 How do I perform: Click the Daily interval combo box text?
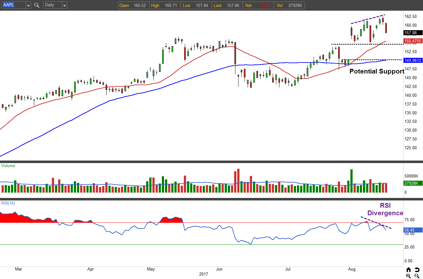click(x=52, y=5)
